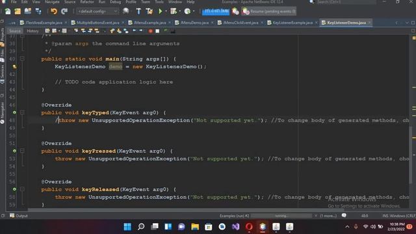Click the green Run Project arrow
Image resolution: width=416 pixels, height=234 pixels.
(161, 12)
